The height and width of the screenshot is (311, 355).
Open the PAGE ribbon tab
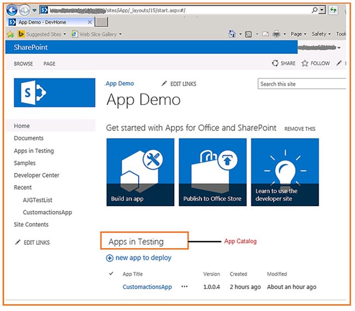pyautogui.click(x=49, y=63)
